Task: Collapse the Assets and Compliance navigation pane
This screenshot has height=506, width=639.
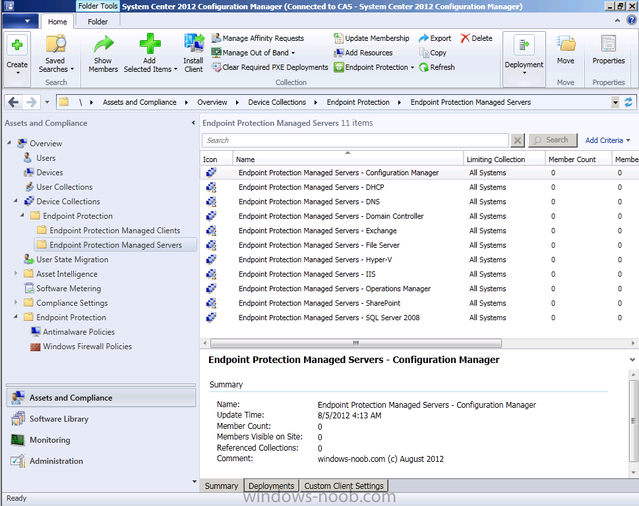Action: point(193,123)
